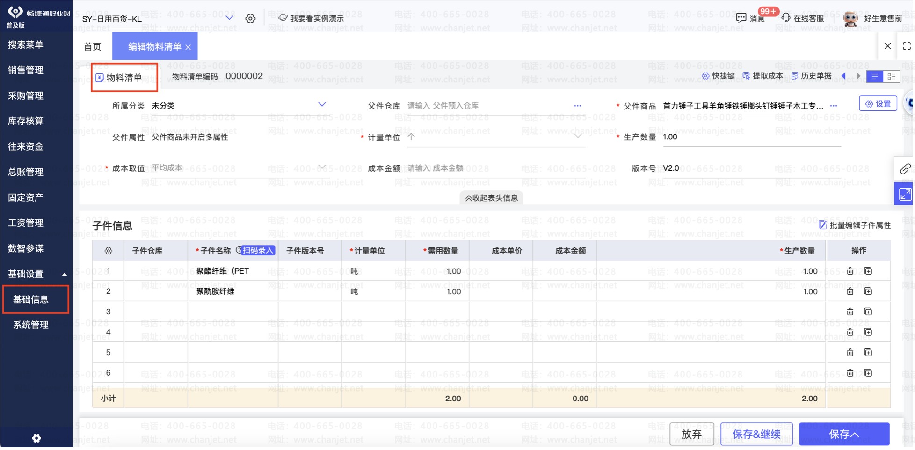
Task: Collapse header via 收起表头信息
Action: point(491,198)
